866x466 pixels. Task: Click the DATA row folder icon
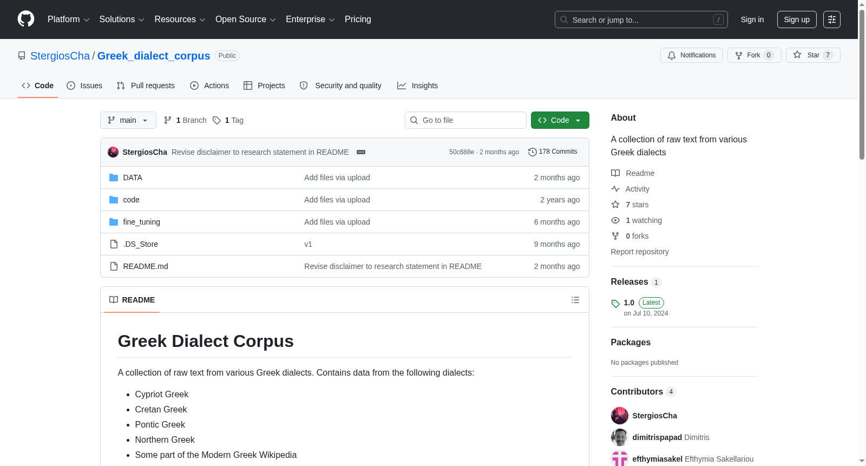tap(114, 178)
